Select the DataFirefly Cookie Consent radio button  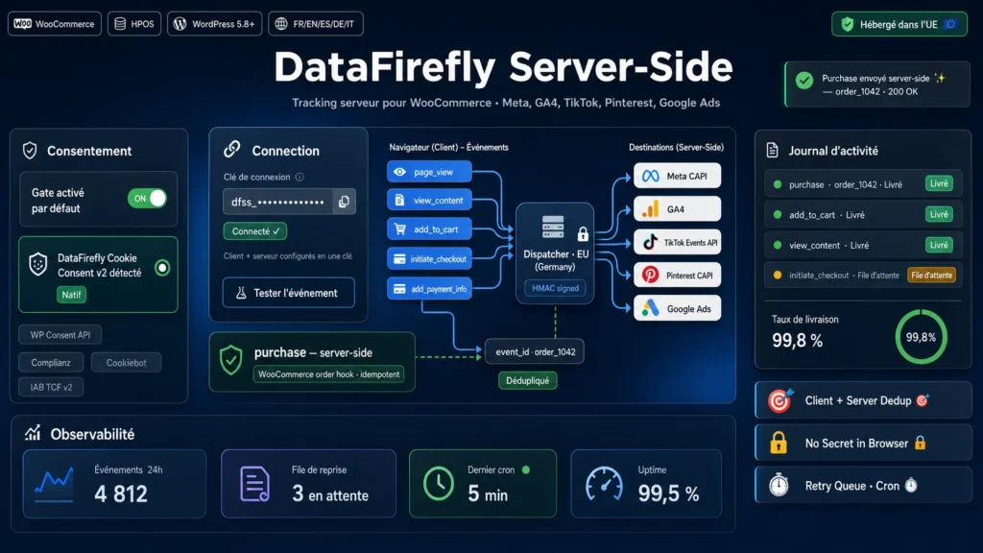(162, 268)
